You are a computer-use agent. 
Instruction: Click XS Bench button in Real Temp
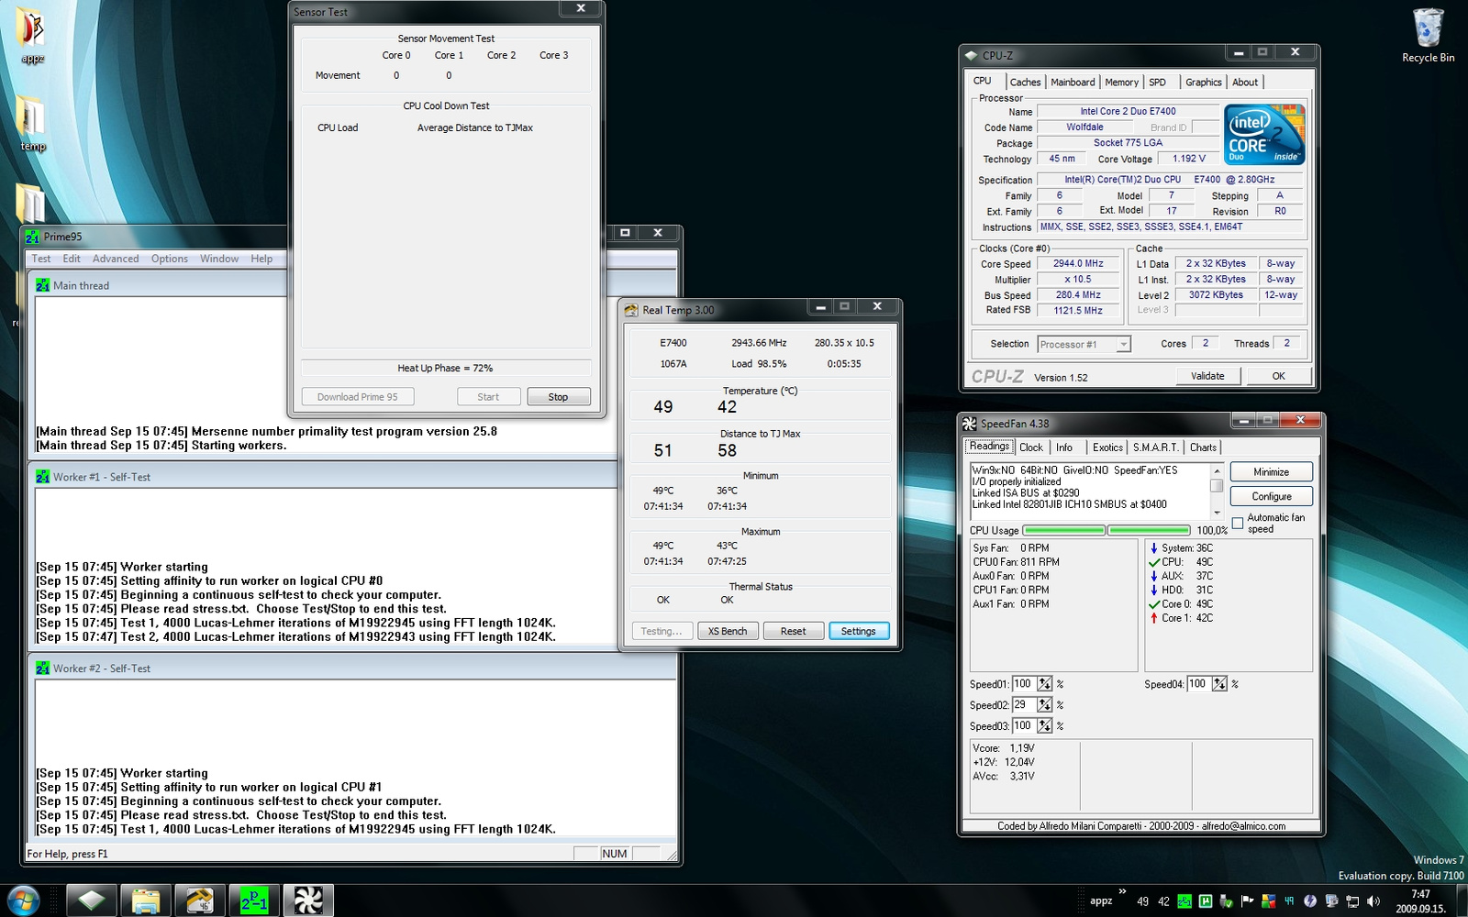728,631
